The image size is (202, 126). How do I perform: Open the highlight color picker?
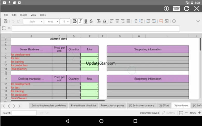pyautogui.click(x=105, y=21)
